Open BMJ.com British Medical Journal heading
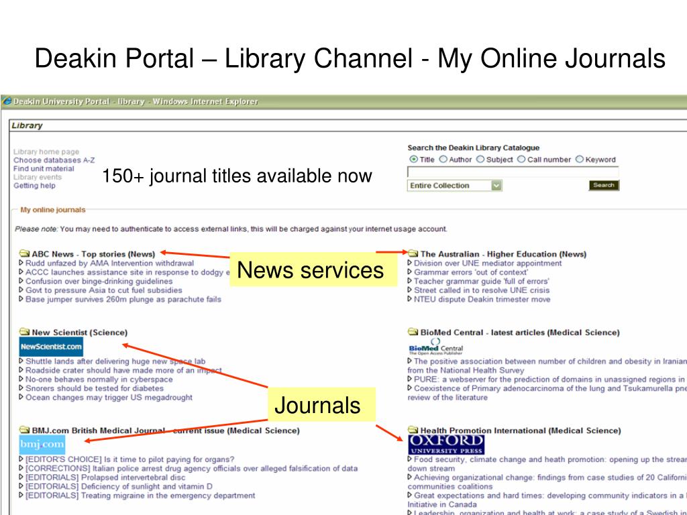The width and height of the screenshot is (687, 515). [x=166, y=431]
